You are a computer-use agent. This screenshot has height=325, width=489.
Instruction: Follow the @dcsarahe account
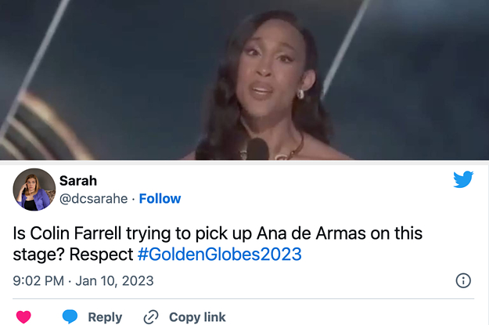point(160,199)
